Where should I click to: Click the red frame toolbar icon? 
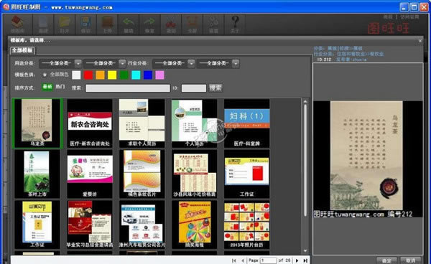193,24
